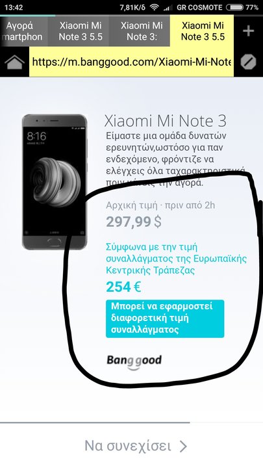The height and width of the screenshot is (468, 263).
Task: Tap the stop loading icon
Action: click(248, 62)
